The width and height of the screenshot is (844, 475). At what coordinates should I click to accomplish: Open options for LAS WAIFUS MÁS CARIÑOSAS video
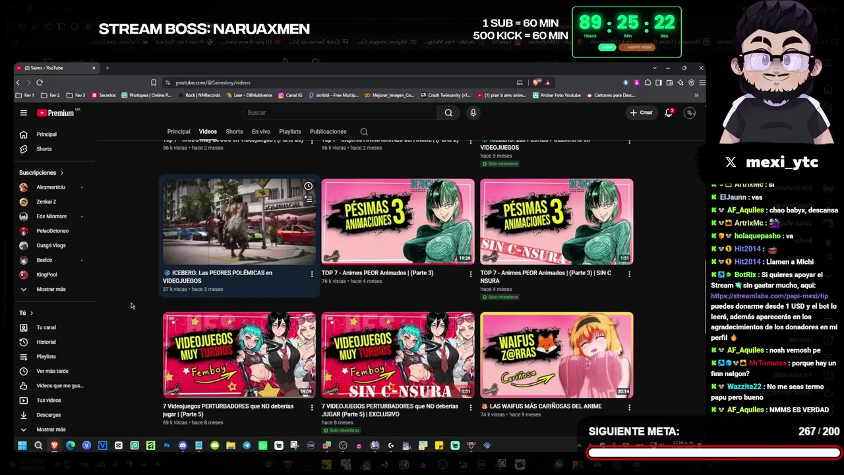[629, 407]
